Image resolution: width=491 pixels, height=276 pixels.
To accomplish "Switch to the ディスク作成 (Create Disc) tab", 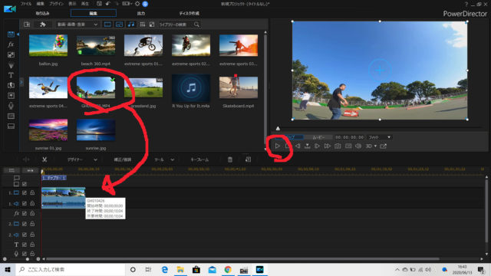I will point(189,14).
